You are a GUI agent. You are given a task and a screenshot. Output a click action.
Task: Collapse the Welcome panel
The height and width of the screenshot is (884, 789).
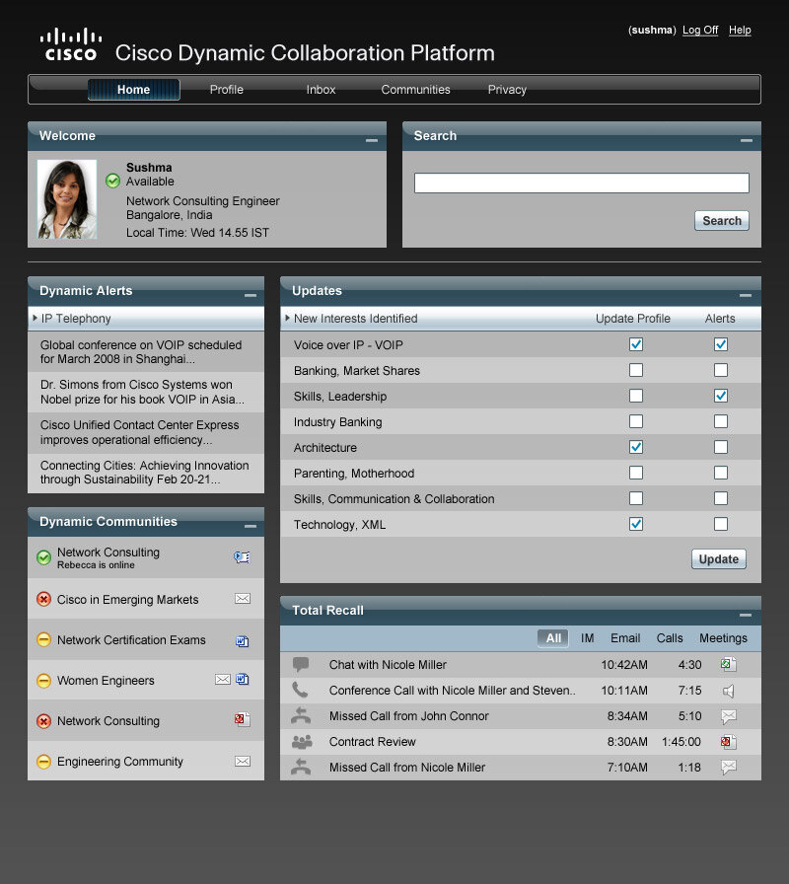(x=372, y=140)
